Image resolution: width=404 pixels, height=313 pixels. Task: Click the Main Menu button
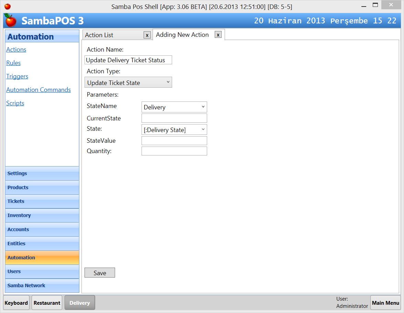(x=385, y=303)
